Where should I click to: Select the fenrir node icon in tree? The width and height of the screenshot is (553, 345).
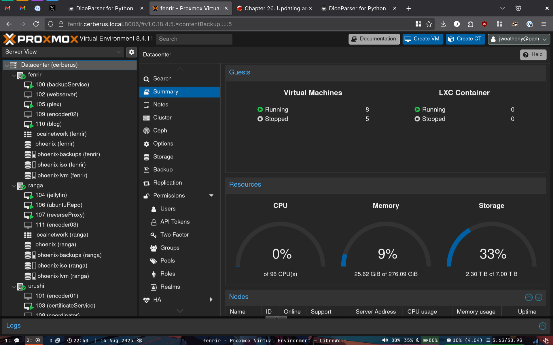(21, 75)
